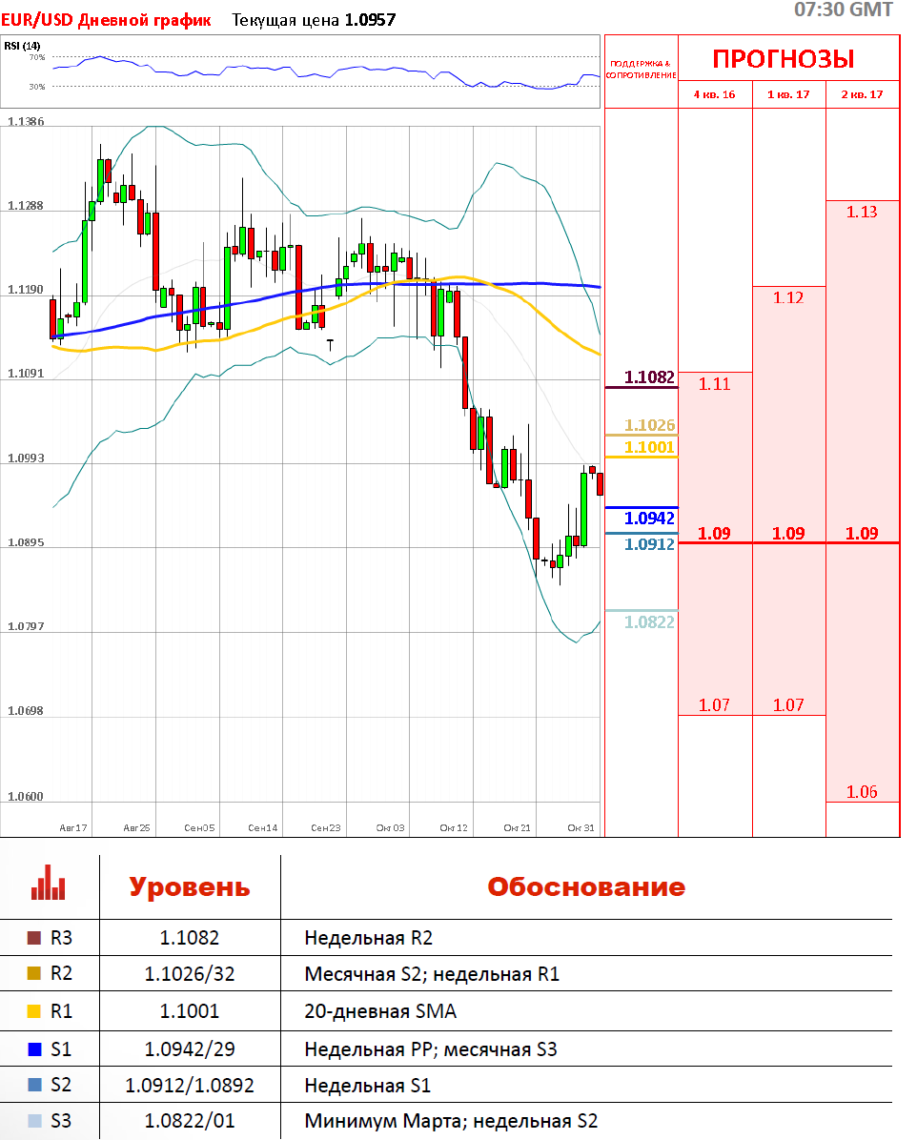Click the 1.1001 yellow level label
Viewport: 917px width, 1140px height.
point(649,447)
